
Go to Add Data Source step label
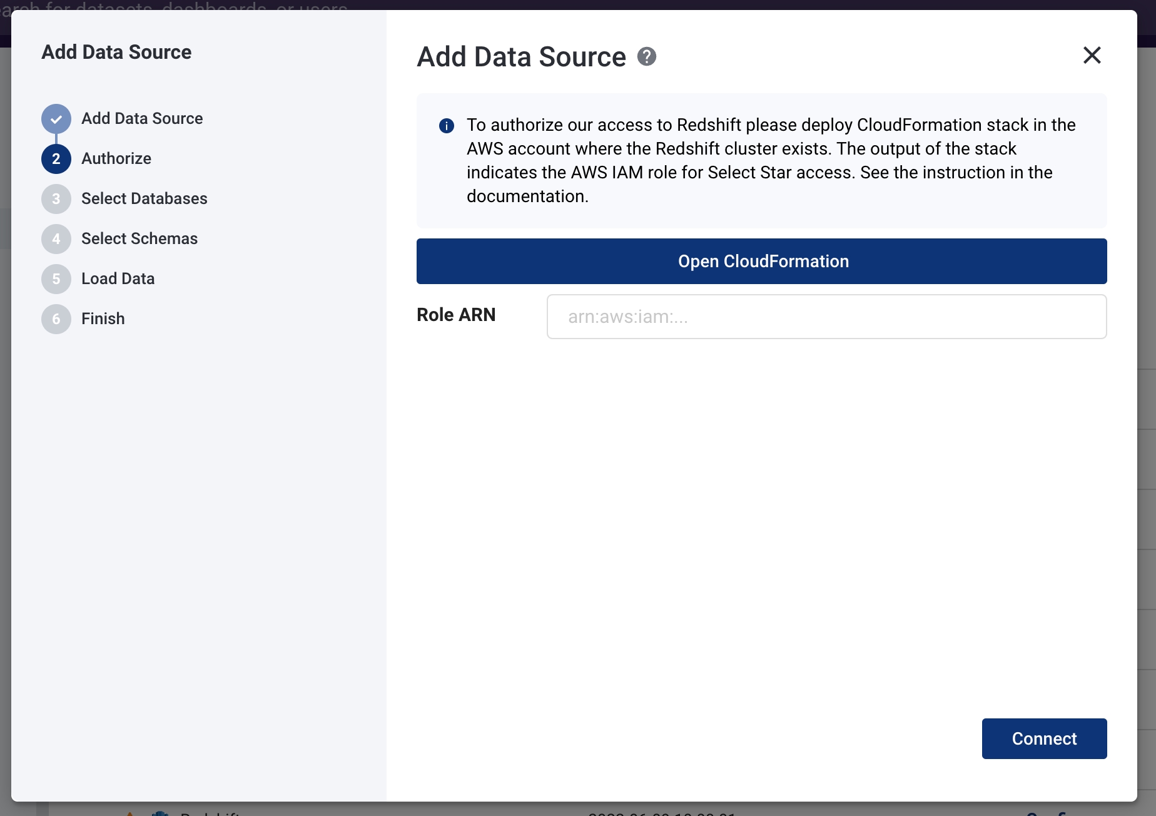(x=142, y=118)
